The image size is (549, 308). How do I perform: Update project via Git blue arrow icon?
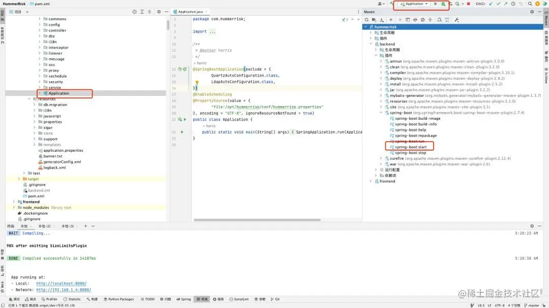tap(491, 4)
